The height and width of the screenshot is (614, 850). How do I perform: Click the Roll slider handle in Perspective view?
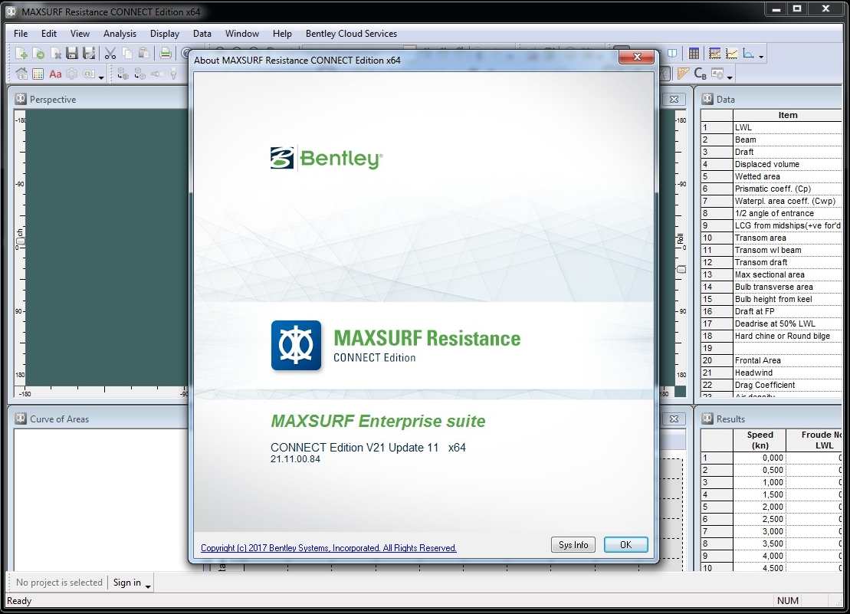tap(681, 269)
